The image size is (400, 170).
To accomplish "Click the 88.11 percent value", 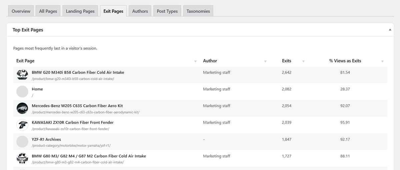I will coord(345,156).
